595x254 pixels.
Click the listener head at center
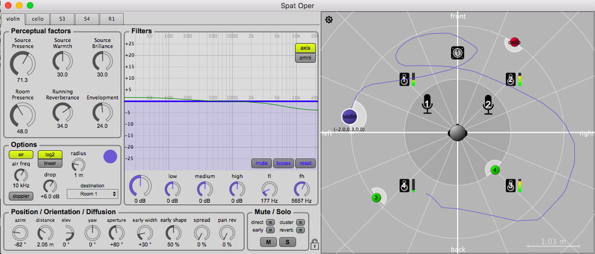click(x=458, y=133)
